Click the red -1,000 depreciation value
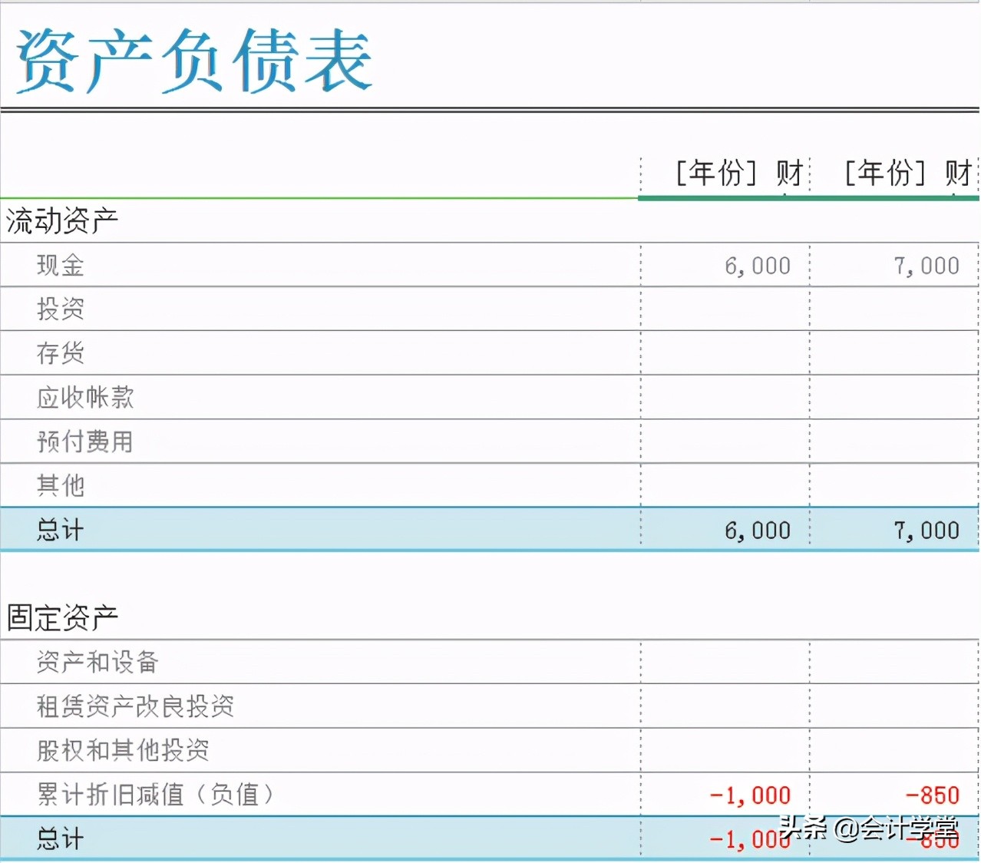The width and height of the screenshot is (981, 863). 748,795
